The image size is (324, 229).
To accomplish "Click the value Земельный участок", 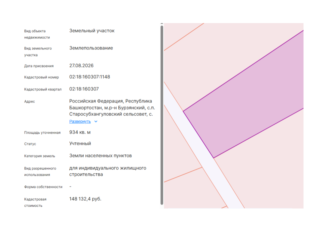I will (x=92, y=31).
